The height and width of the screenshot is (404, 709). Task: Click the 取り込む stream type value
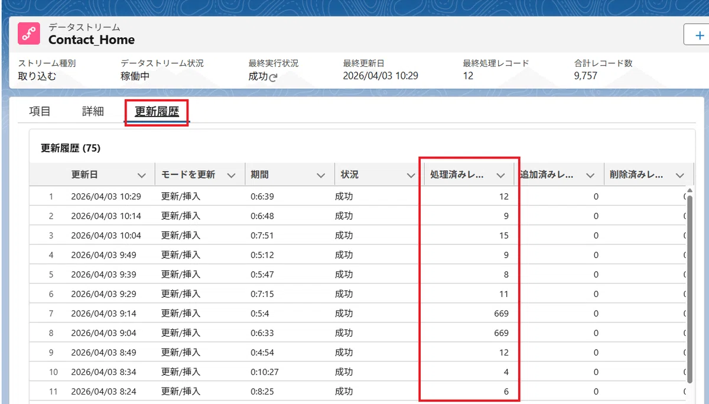click(x=37, y=76)
